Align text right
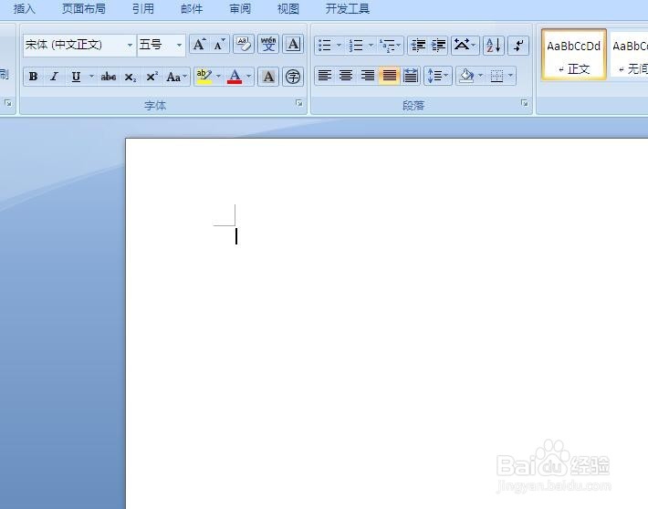 [x=368, y=76]
